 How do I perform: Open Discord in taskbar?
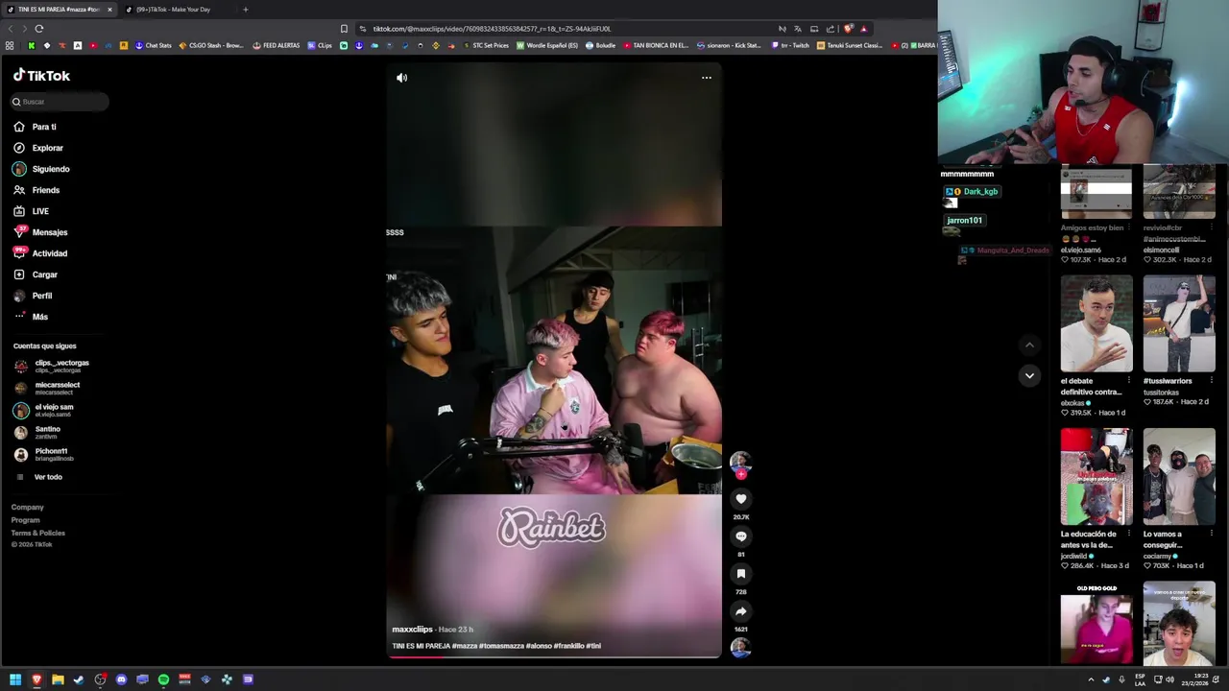[121, 679]
